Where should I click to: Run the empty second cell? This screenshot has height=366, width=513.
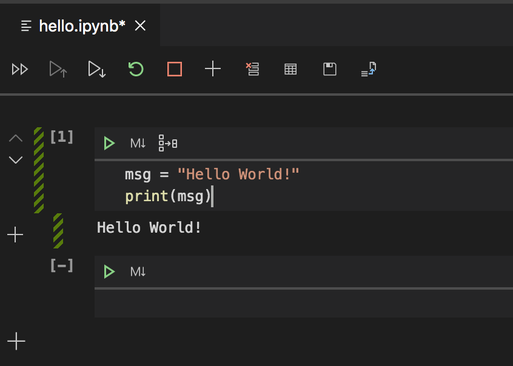click(x=109, y=271)
